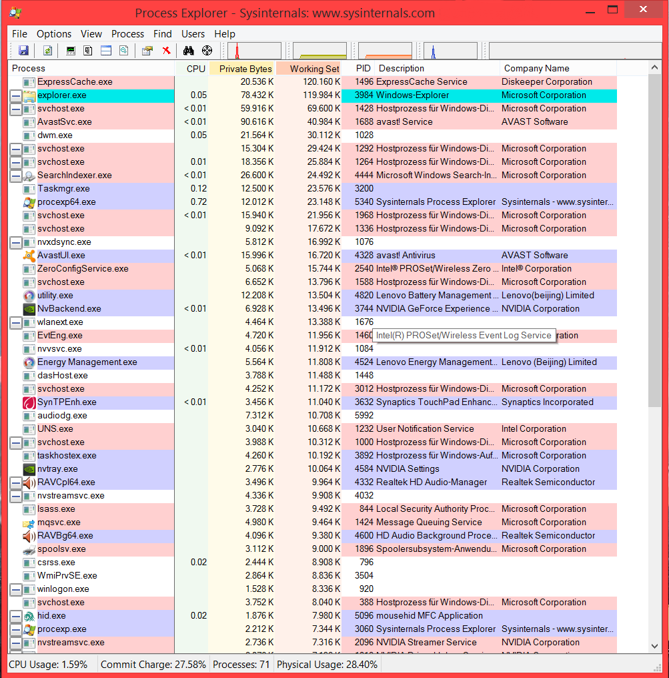This screenshot has height=678, width=669.
Task: Click the procexp64.exe process icon
Action: pyautogui.click(x=29, y=202)
